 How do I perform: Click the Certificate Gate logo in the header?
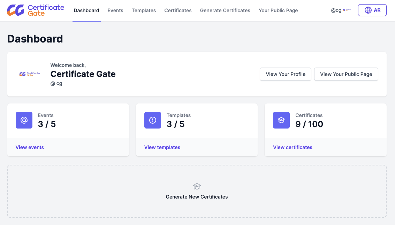[35, 10]
